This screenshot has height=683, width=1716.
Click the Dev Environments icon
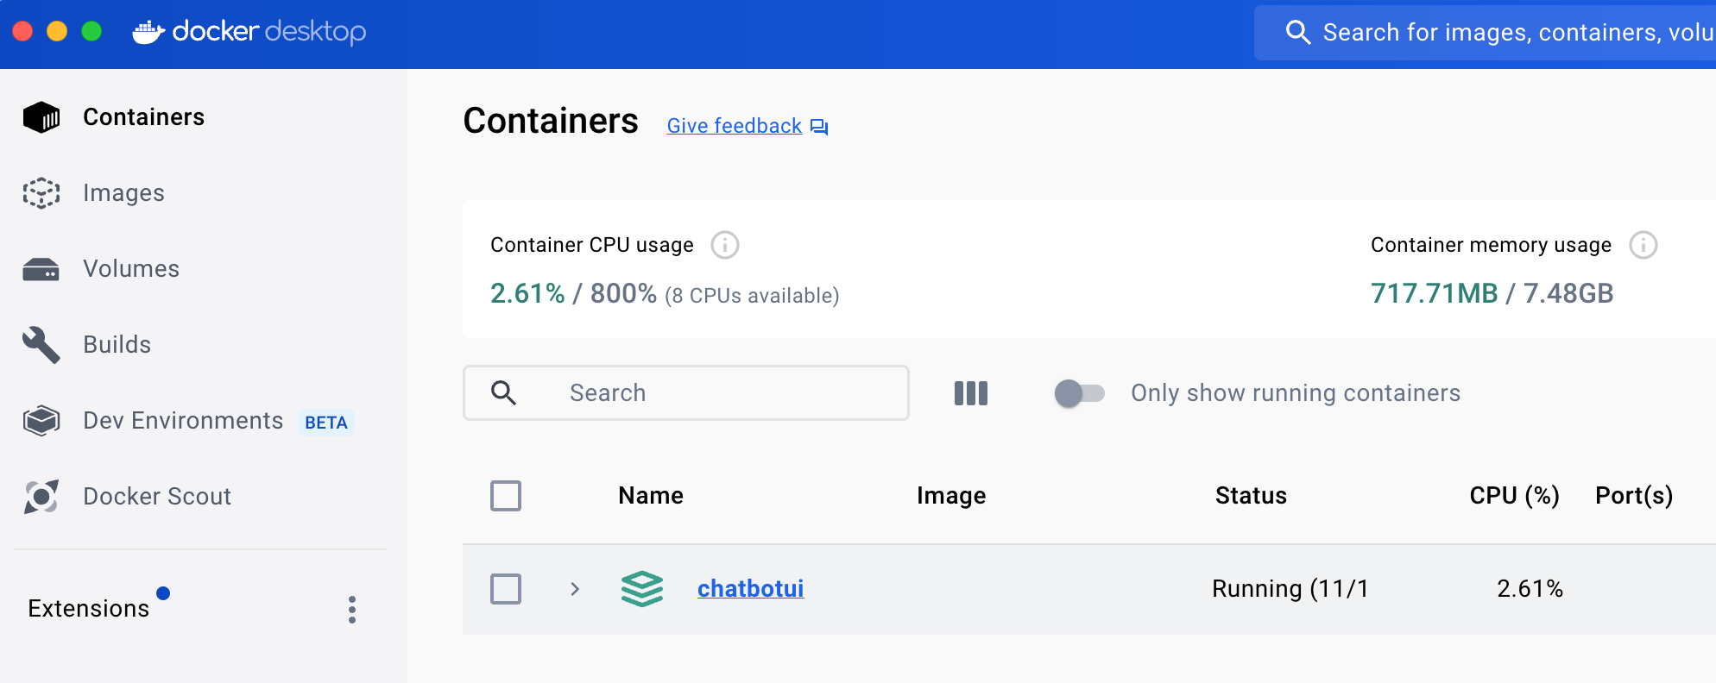(x=41, y=421)
